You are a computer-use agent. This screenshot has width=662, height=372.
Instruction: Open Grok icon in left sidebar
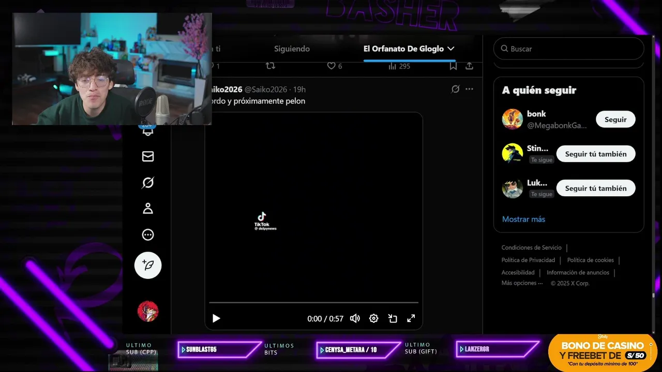(x=148, y=182)
